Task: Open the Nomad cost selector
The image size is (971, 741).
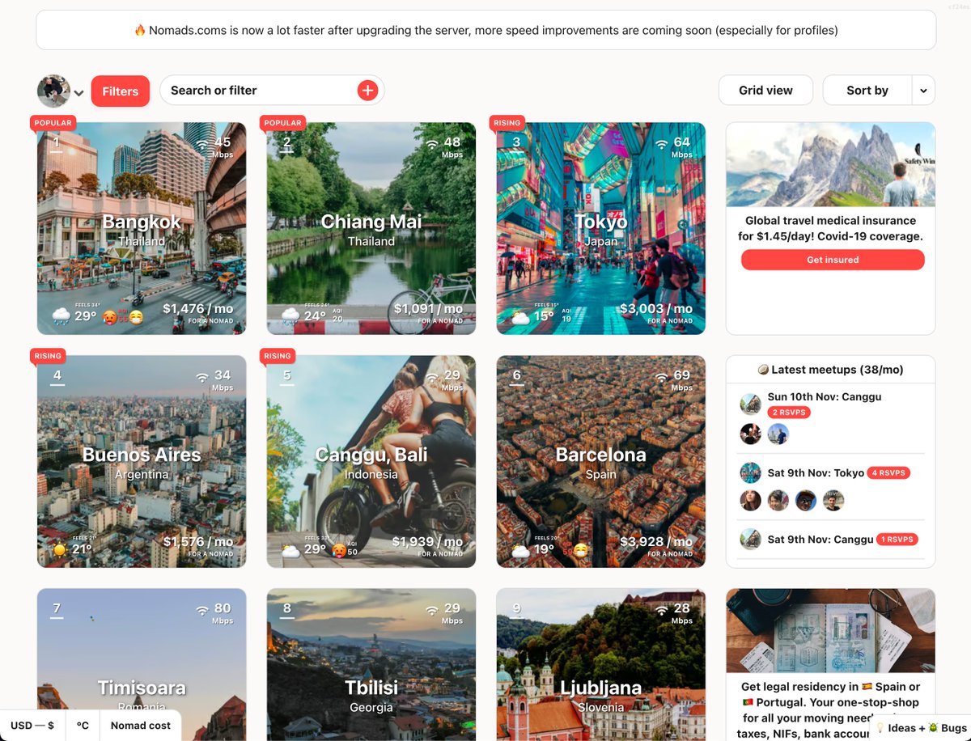Action: tap(141, 726)
